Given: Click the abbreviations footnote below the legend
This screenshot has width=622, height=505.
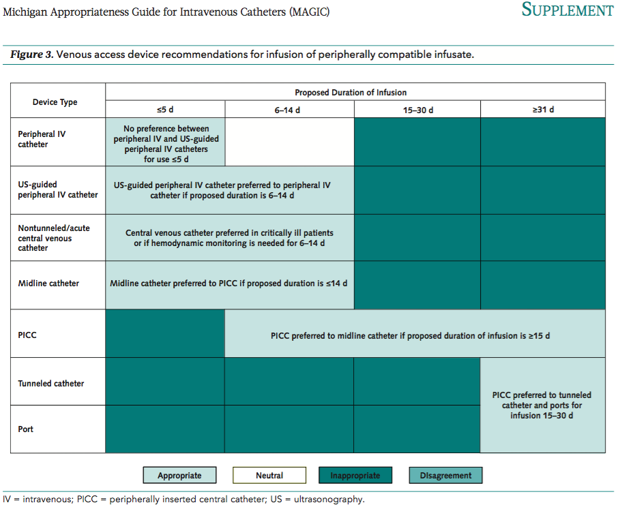Looking at the screenshot, I should [x=183, y=499].
